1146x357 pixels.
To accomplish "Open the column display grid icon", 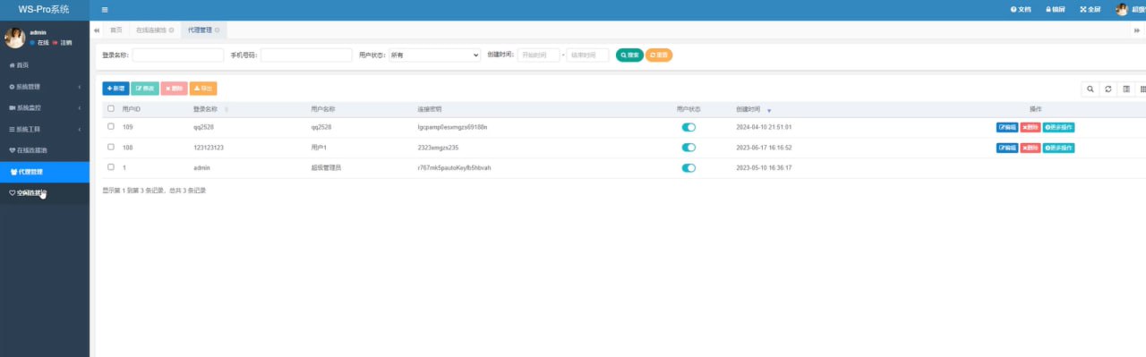I will tap(1142, 89).
